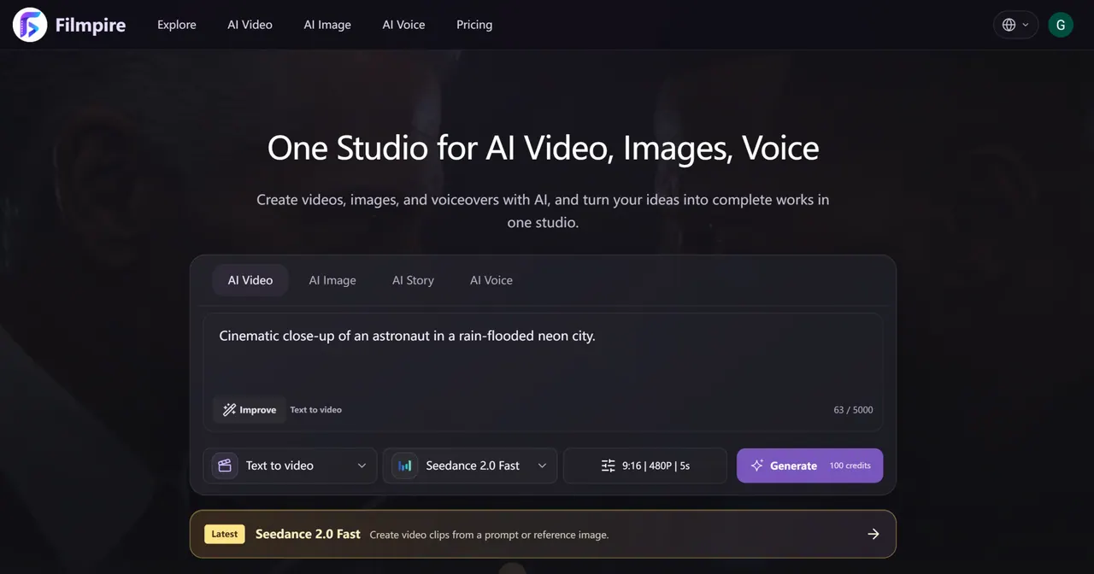Click the "Text to video" label beside Improve
This screenshot has height=574, width=1094.
pos(315,410)
